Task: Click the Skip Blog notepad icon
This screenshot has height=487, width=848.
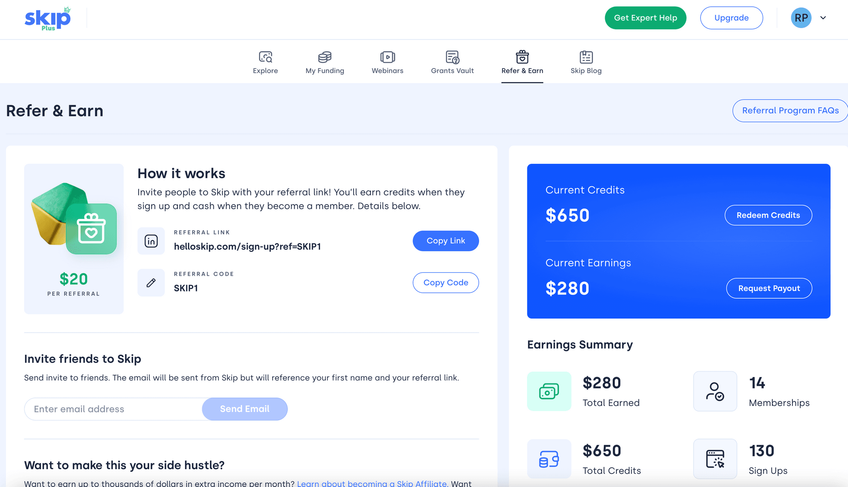Action: click(x=586, y=57)
